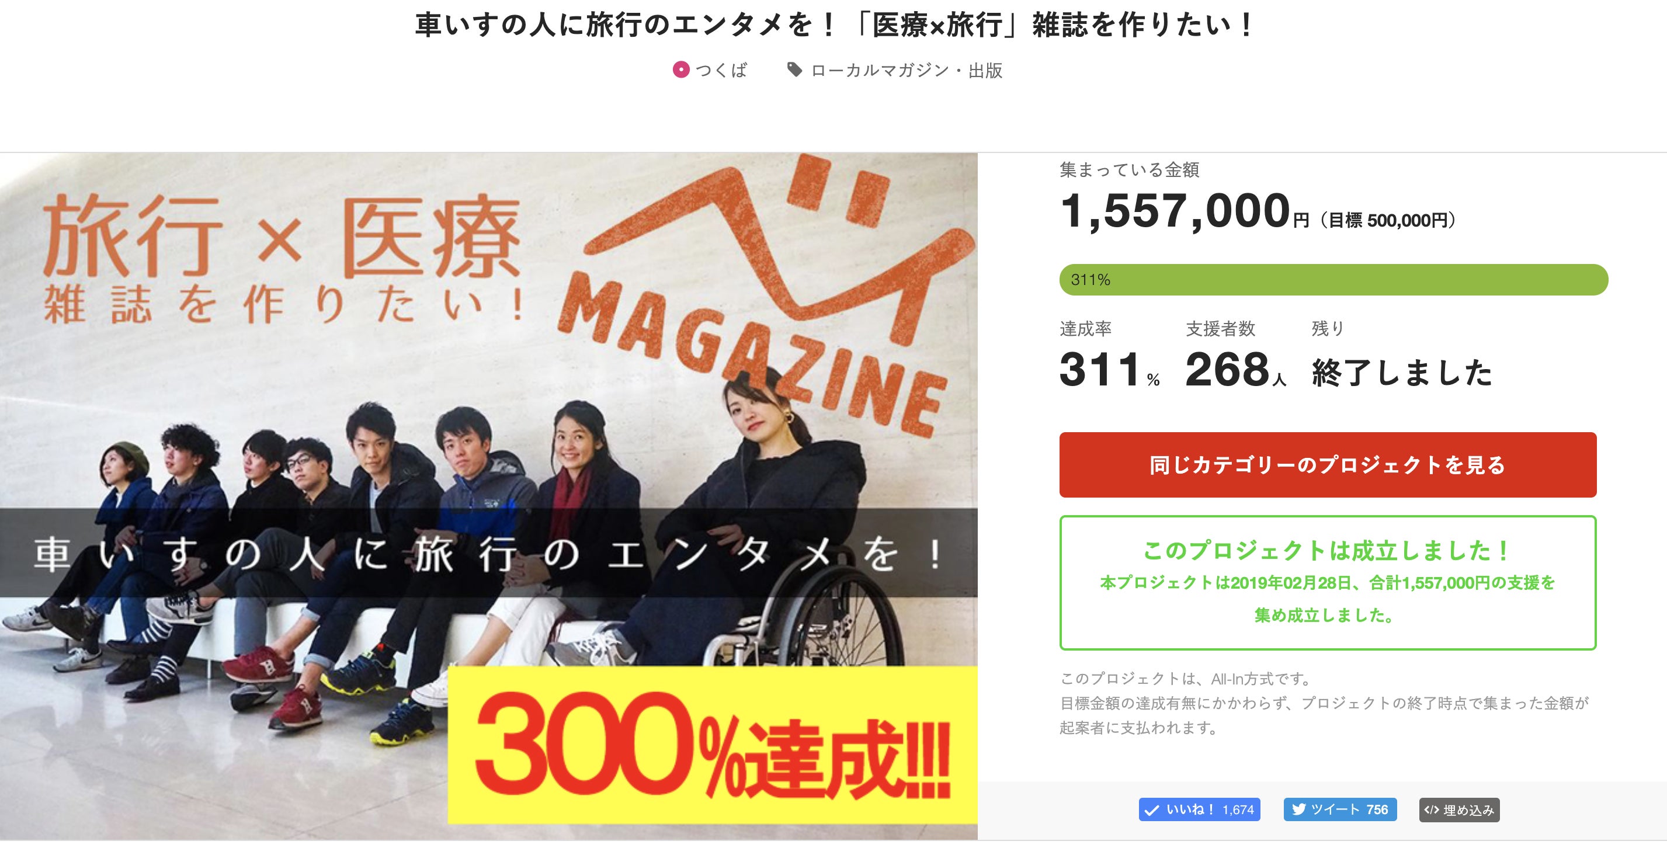Image resolution: width=1667 pixels, height=848 pixels.
Task: Click the tag icon beside ローカルマガジン・出版
Action: 795,69
